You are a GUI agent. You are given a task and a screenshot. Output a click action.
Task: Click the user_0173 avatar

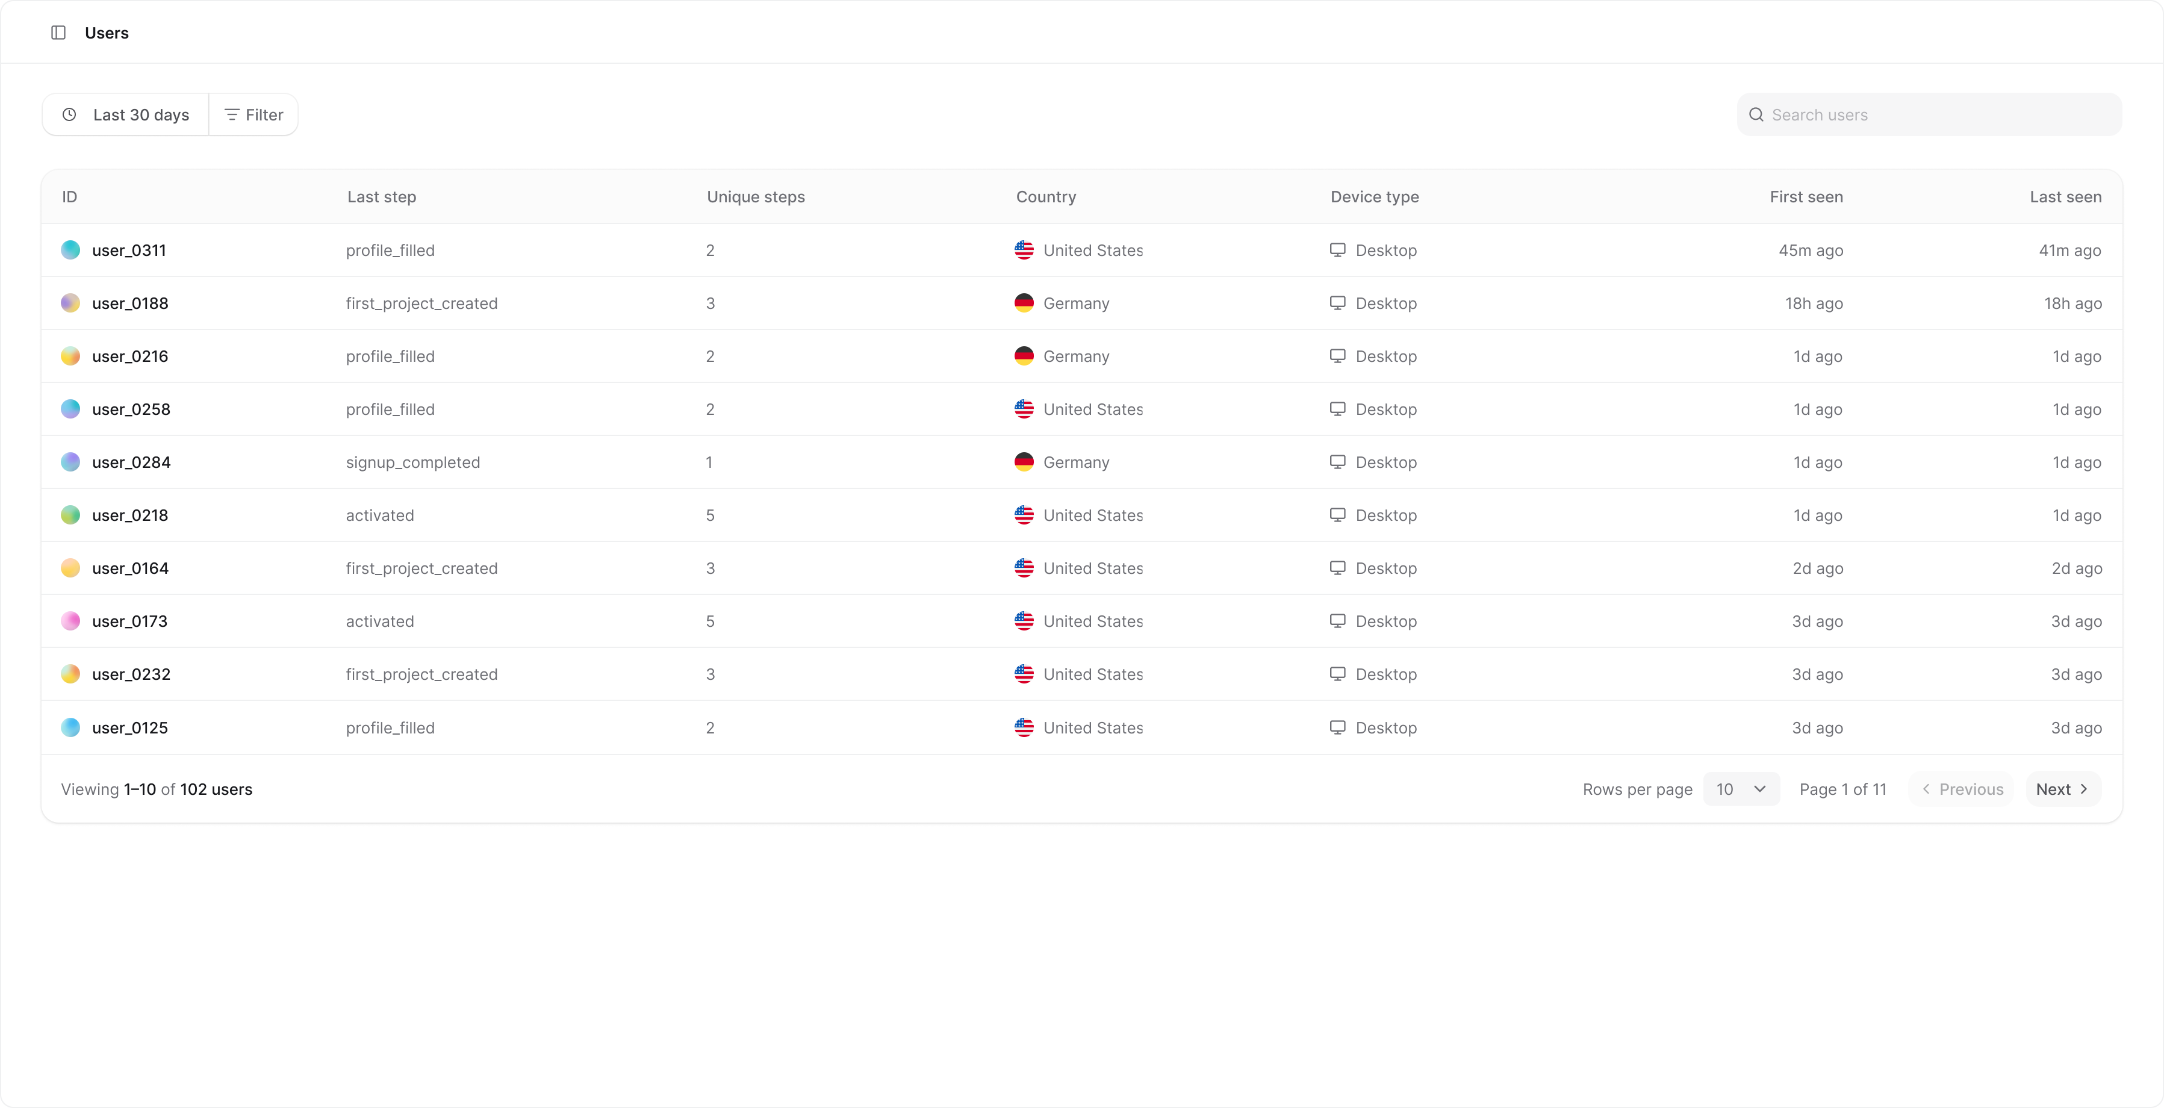pos(70,621)
